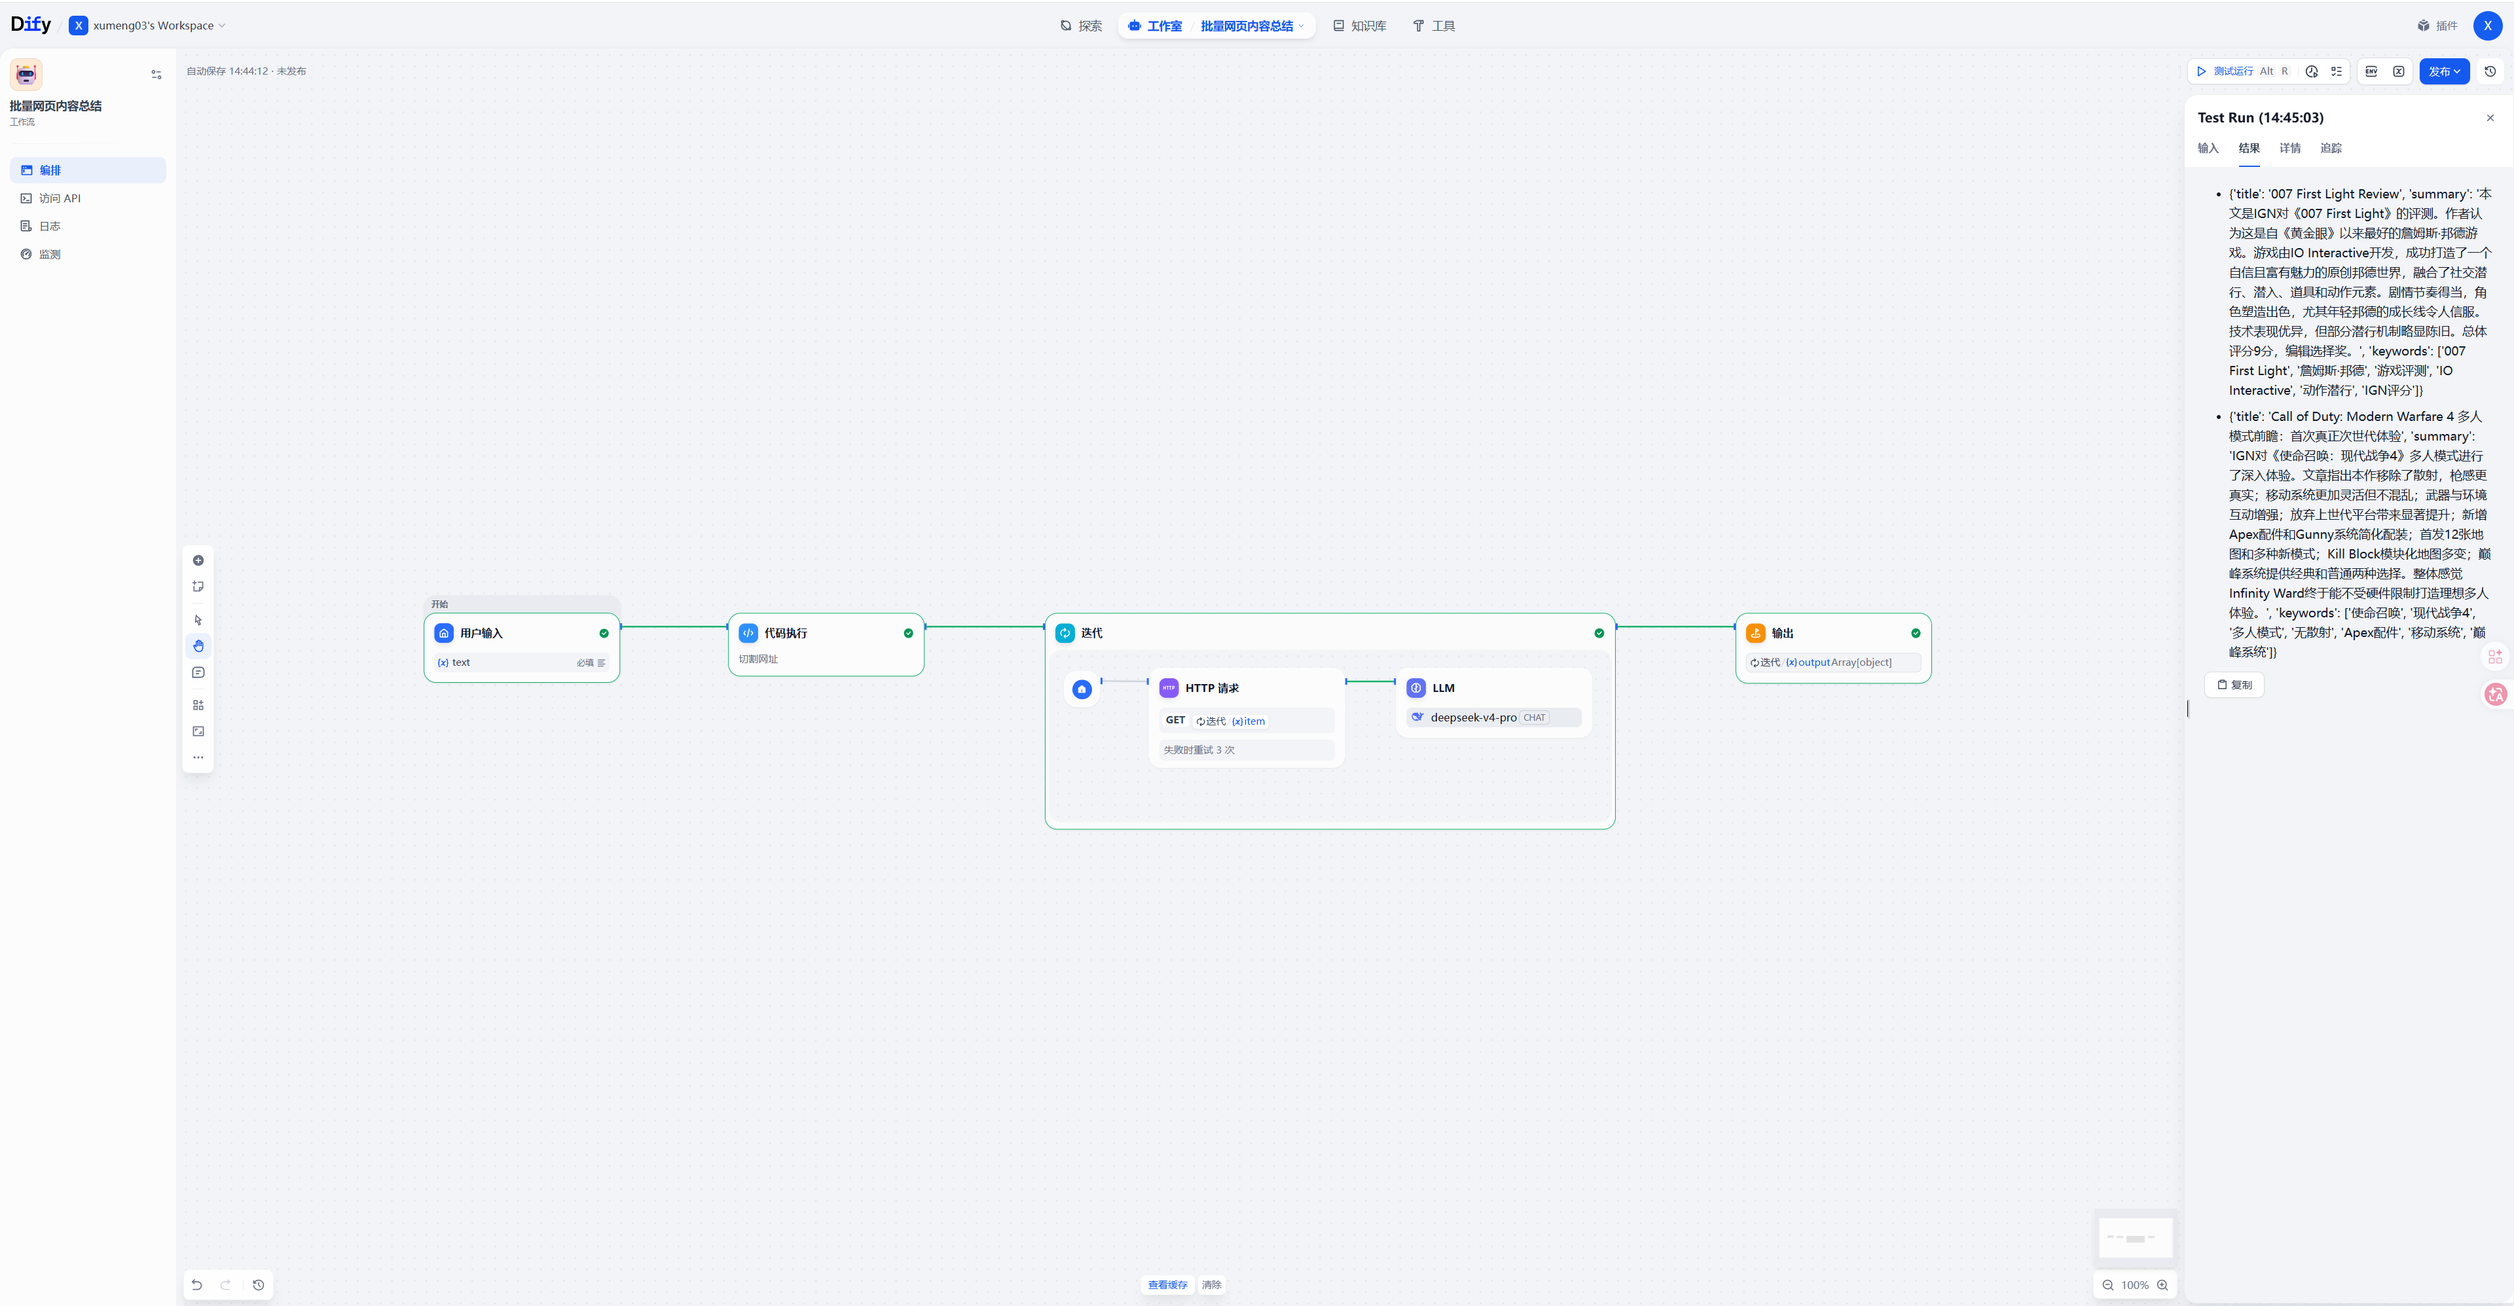Select 日志 in left sidebar
Screen dimensions: 2514x1306
88,227
